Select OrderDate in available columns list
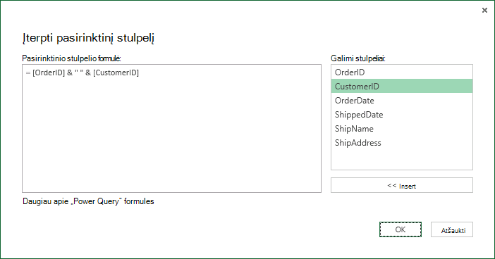The image size is (495, 259). (401, 100)
